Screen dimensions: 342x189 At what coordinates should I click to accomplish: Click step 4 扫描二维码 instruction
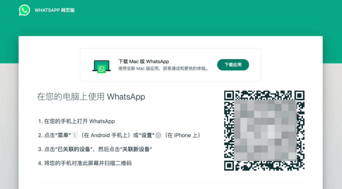[x=85, y=163]
